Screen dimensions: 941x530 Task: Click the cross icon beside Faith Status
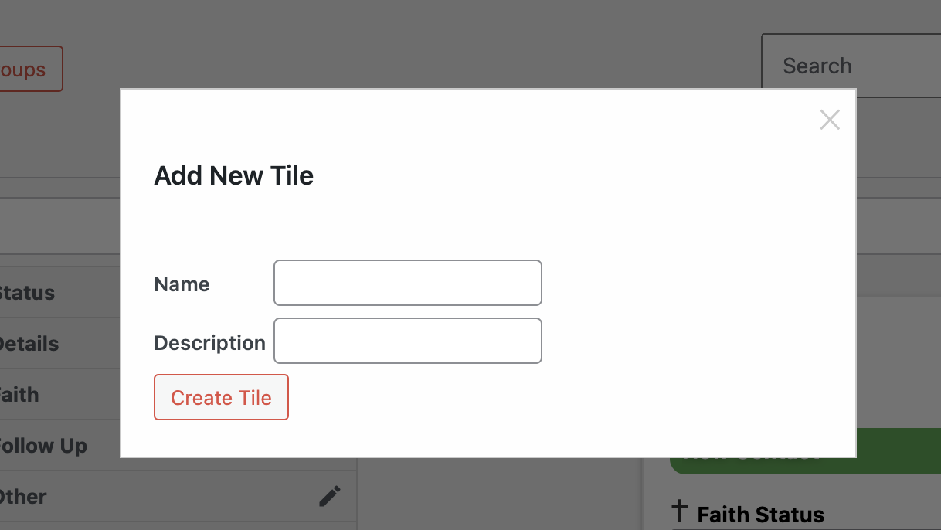(x=680, y=511)
